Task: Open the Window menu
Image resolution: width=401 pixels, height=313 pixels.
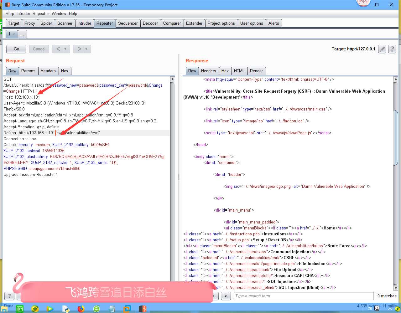Action: click(x=59, y=13)
